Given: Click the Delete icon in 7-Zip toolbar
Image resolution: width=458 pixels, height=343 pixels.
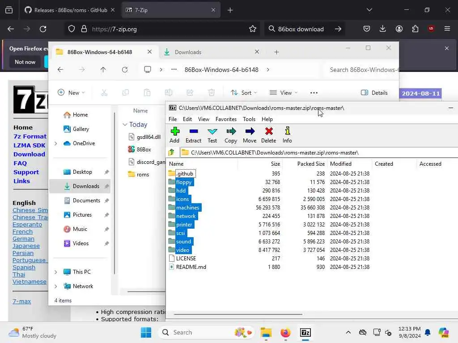Looking at the screenshot, I should point(269,135).
